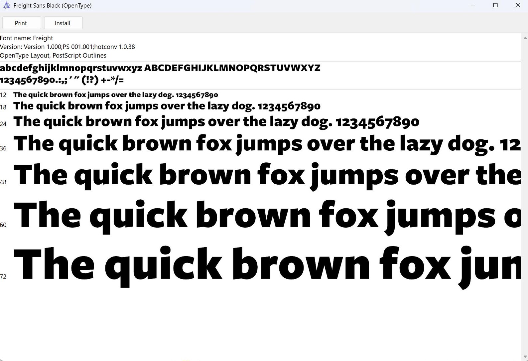
Task: Click the 12 point sample sentence
Action: [116, 95]
